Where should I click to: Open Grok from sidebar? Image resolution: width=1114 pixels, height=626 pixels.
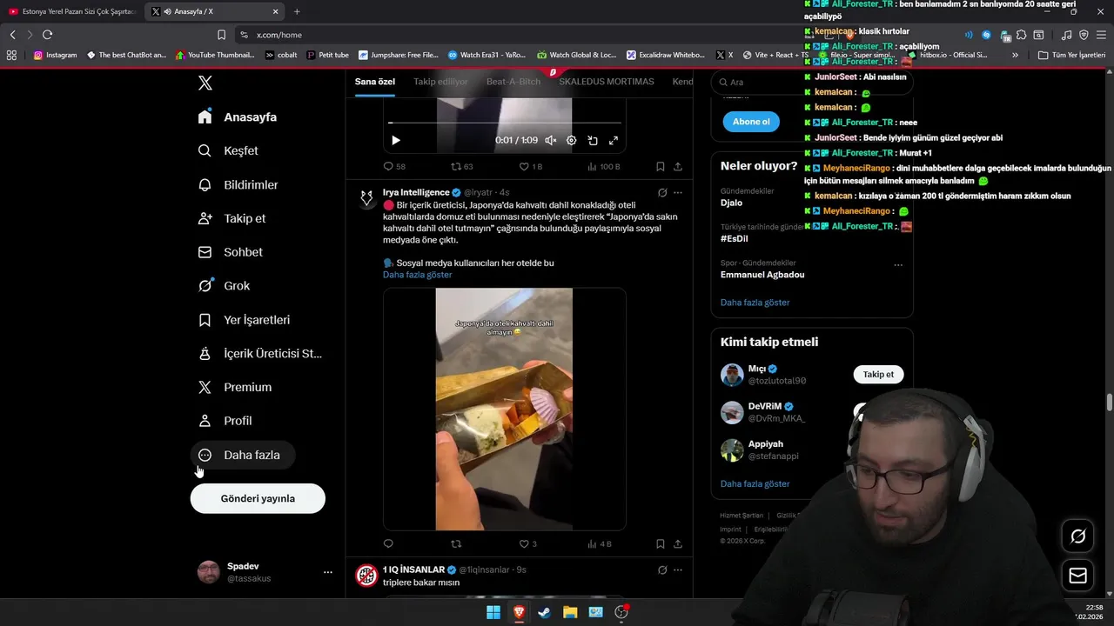tap(224, 285)
